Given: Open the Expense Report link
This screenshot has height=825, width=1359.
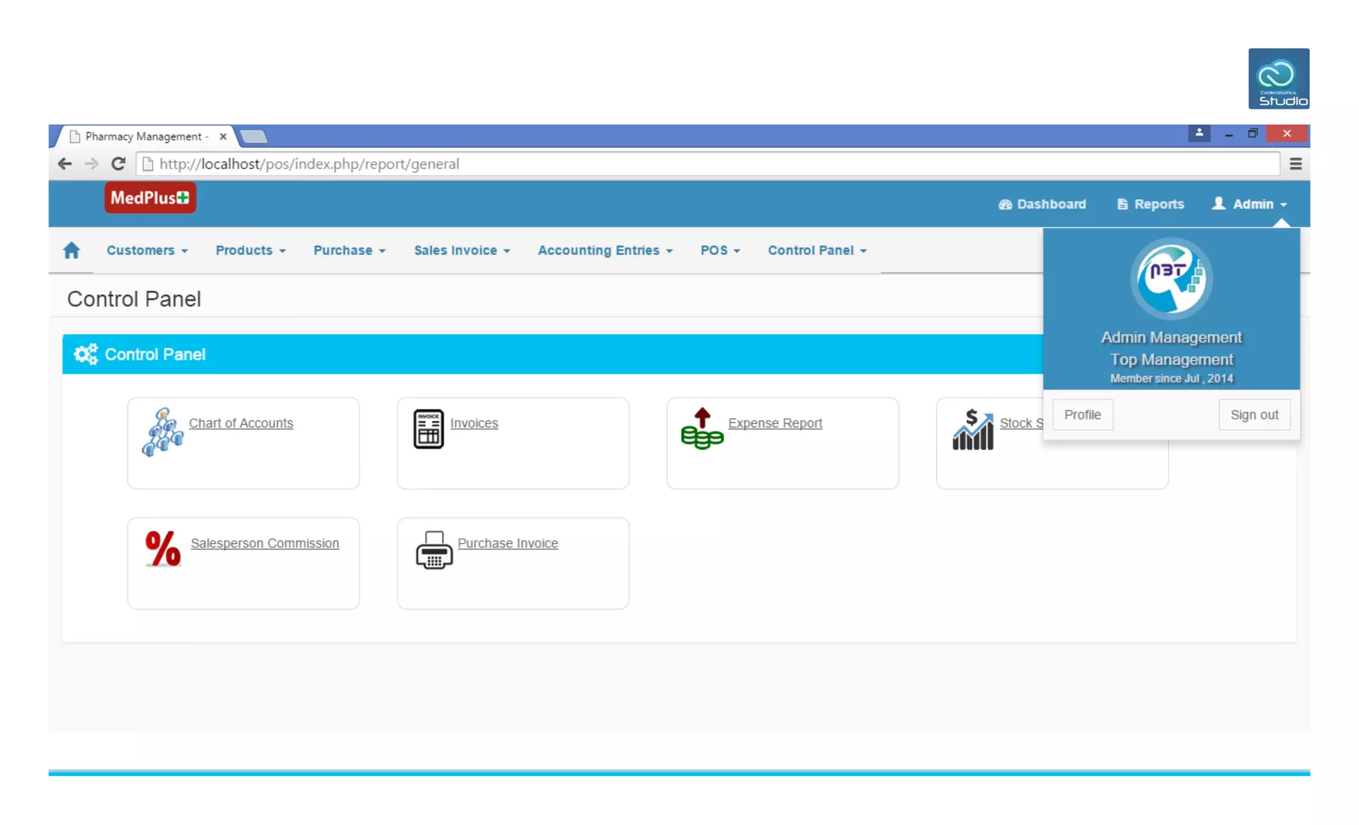Looking at the screenshot, I should tap(774, 423).
